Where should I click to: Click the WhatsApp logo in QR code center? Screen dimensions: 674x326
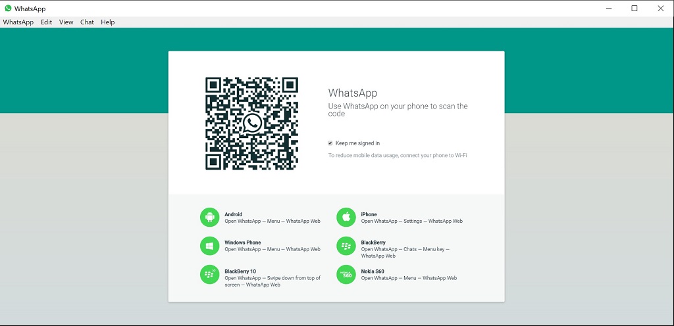(252, 124)
